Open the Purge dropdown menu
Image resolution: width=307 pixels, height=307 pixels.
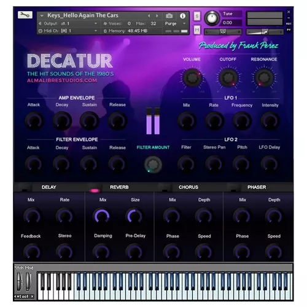point(184,23)
